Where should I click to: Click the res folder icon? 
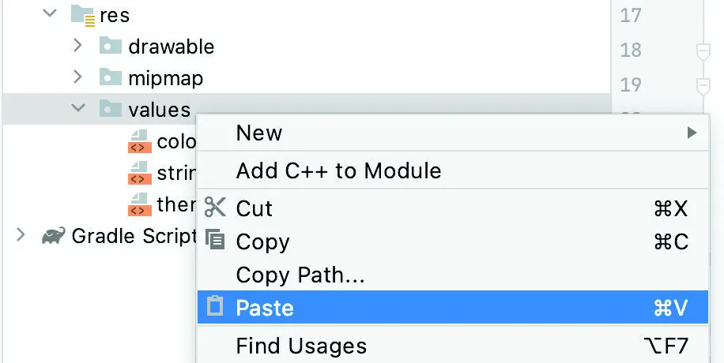coord(83,14)
